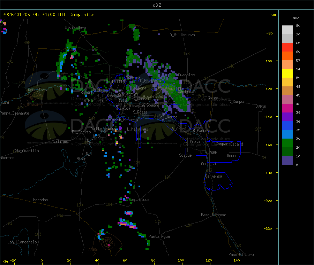This screenshot has width=314, height=265.
Task: Click the km unit label at top right of map
Action: [273, 15]
